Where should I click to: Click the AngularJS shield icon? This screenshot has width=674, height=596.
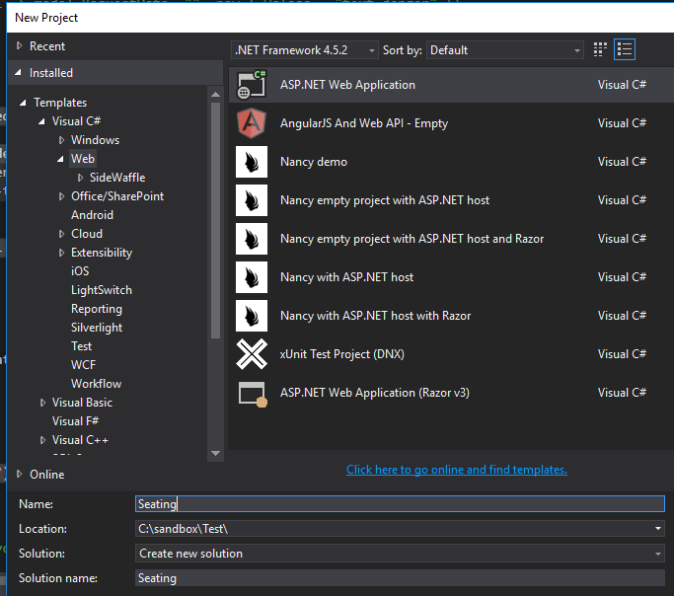click(252, 123)
